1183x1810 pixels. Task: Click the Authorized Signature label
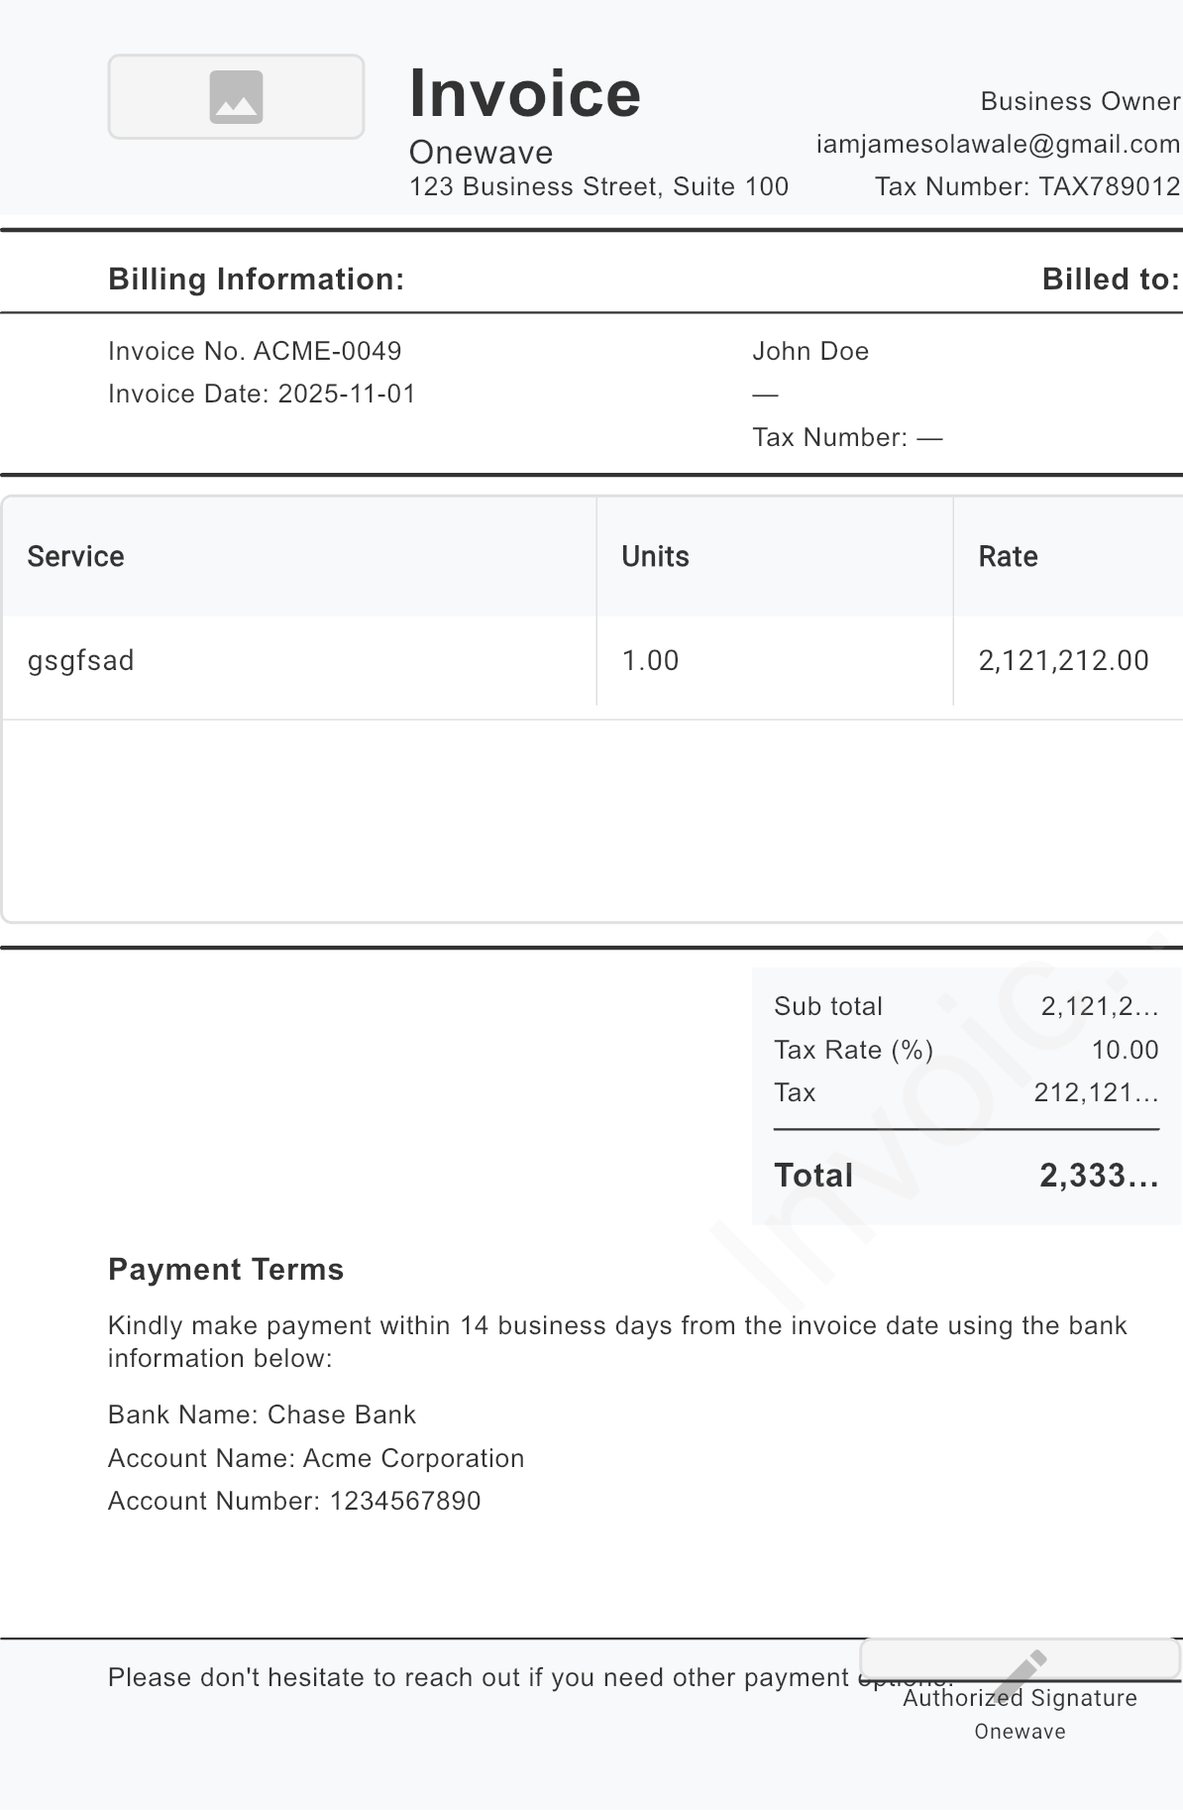tap(1020, 1699)
